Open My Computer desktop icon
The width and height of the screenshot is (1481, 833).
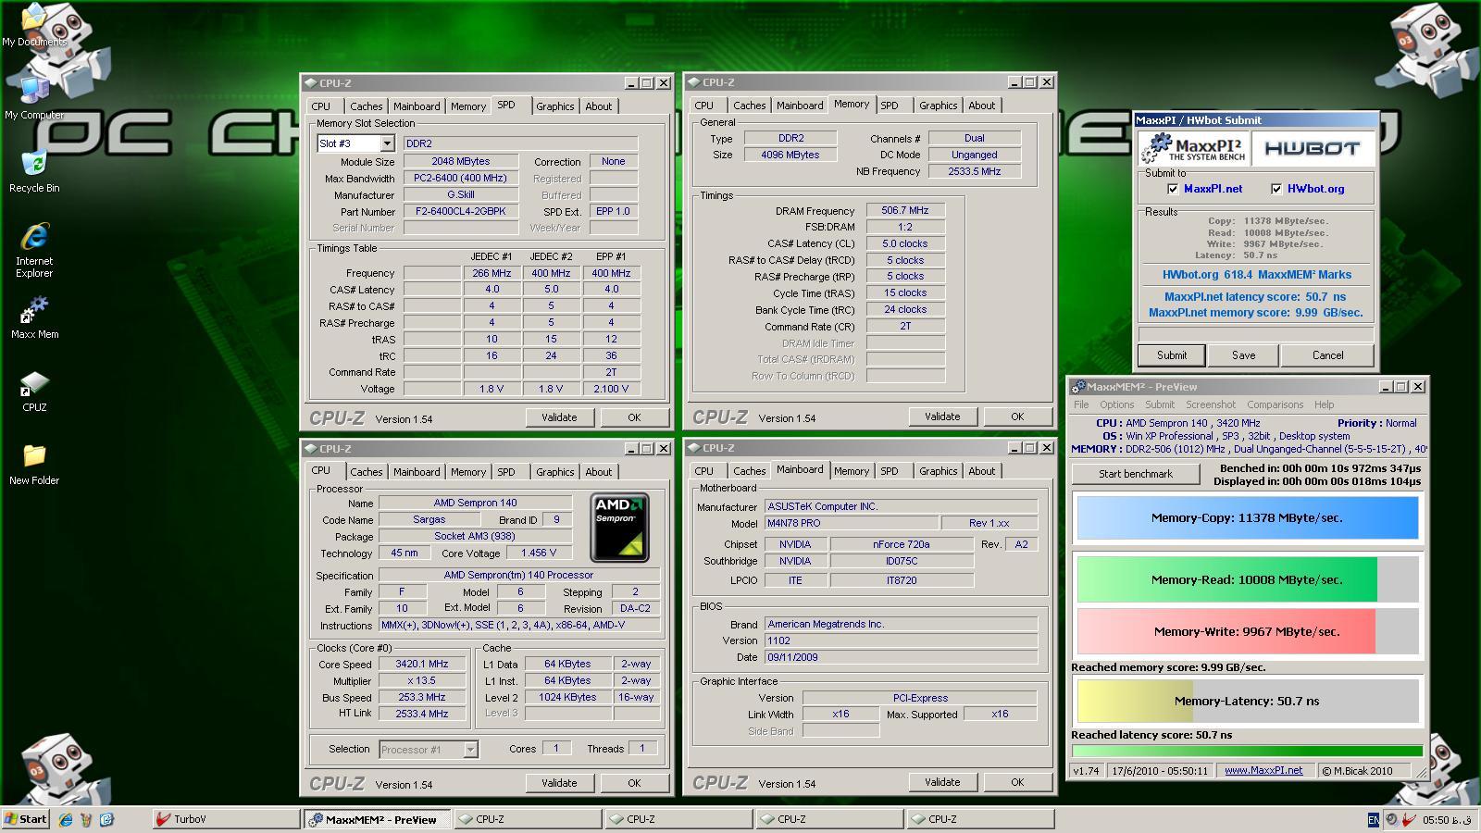(x=34, y=97)
